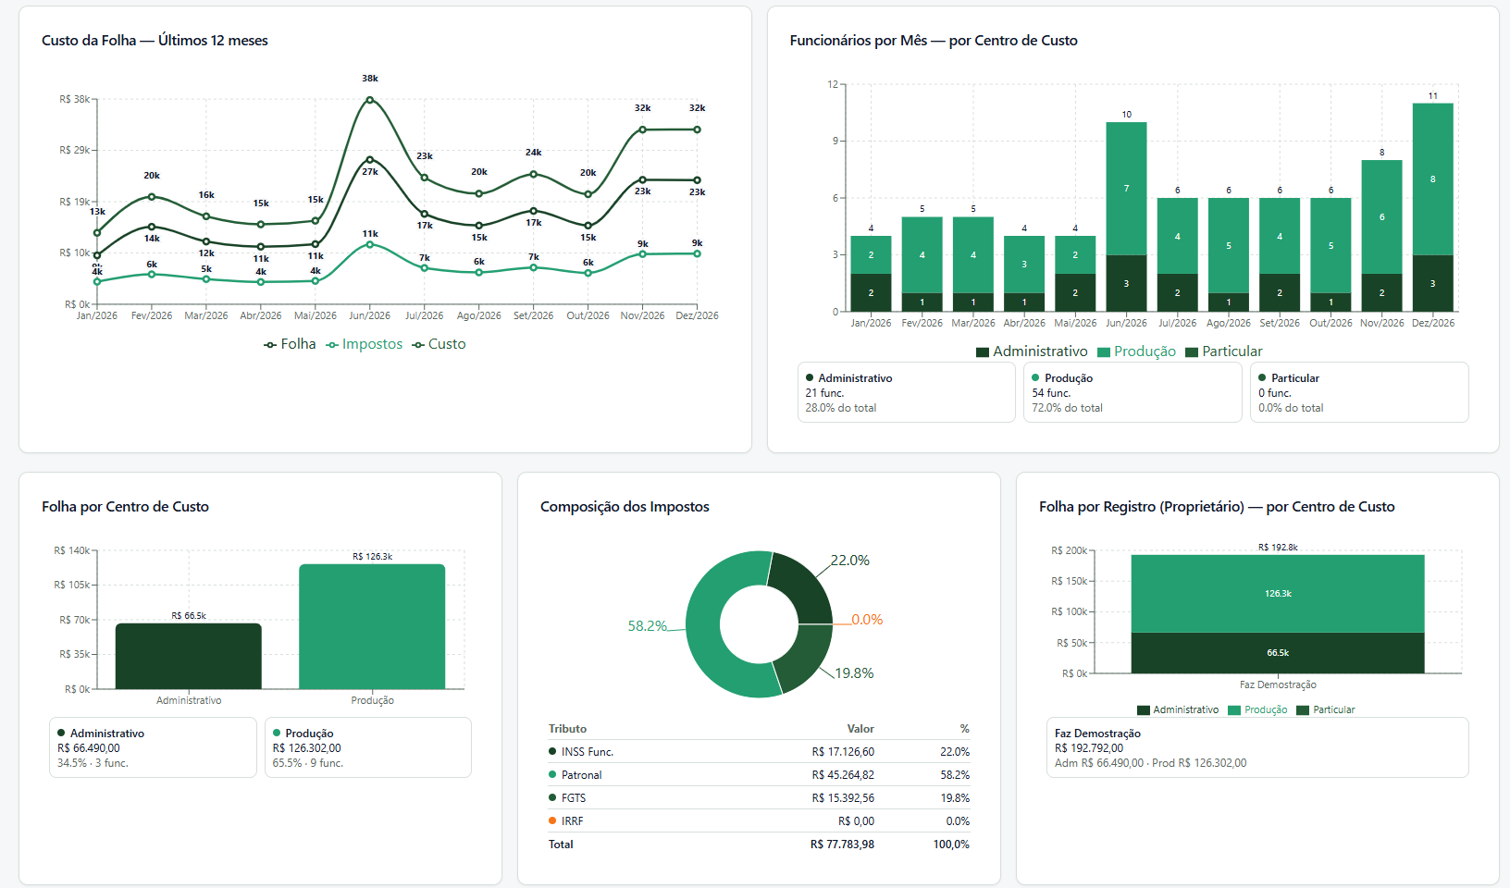Open the Faz Demostração card showing R$ 192.792,00

pyautogui.click(x=1257, y=747)
